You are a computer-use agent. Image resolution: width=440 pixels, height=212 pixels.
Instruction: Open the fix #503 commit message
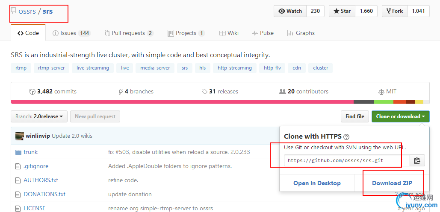[x=179, y=152]
